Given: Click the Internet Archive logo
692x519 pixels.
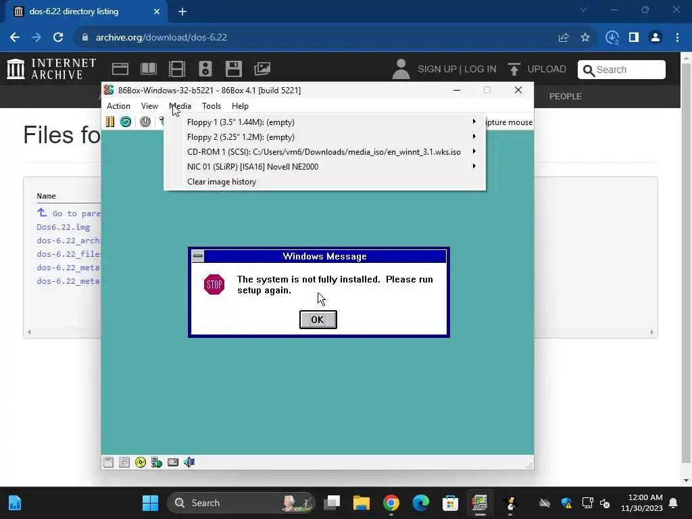Looking at the screenshot, I should pos(51,69).
